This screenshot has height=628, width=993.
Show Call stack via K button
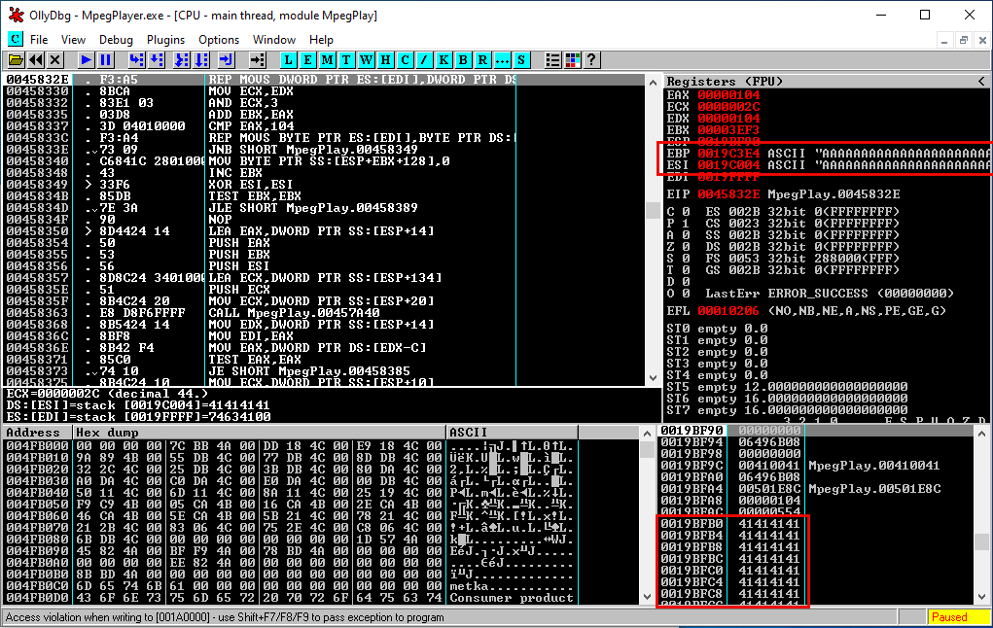point(443,60)
